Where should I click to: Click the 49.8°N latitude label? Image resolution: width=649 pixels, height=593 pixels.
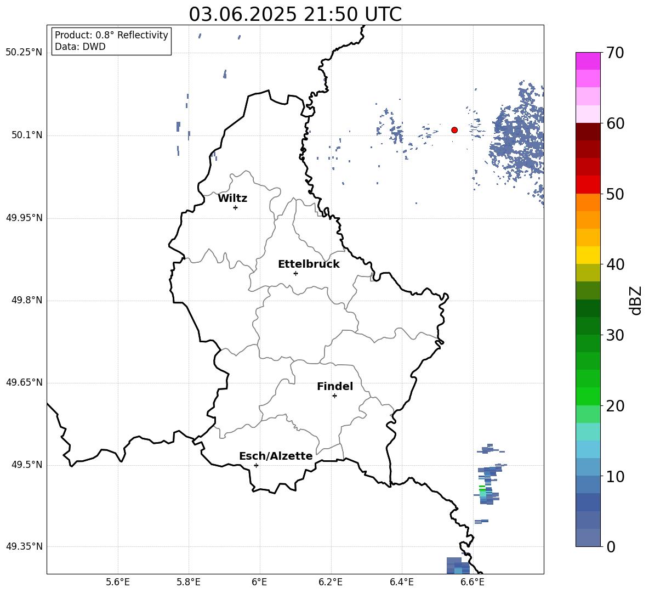[27, 300]
